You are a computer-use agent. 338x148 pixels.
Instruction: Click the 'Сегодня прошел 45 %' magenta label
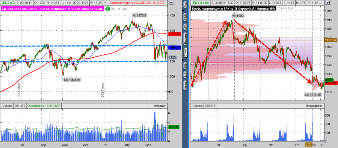pos(72,9)
